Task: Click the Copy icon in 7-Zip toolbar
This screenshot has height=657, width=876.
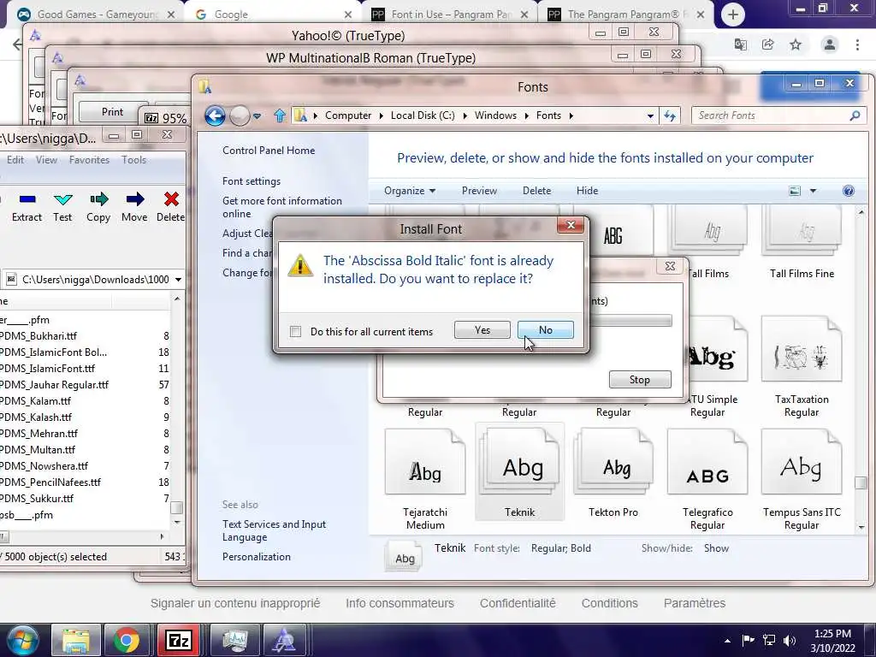Action: pyautogui.click(x=98, y=199)
